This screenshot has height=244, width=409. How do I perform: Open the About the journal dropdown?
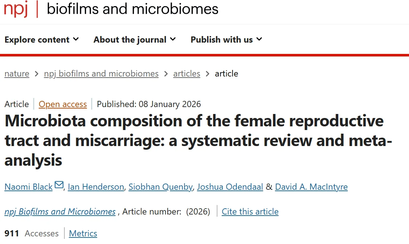coord(135,40)
